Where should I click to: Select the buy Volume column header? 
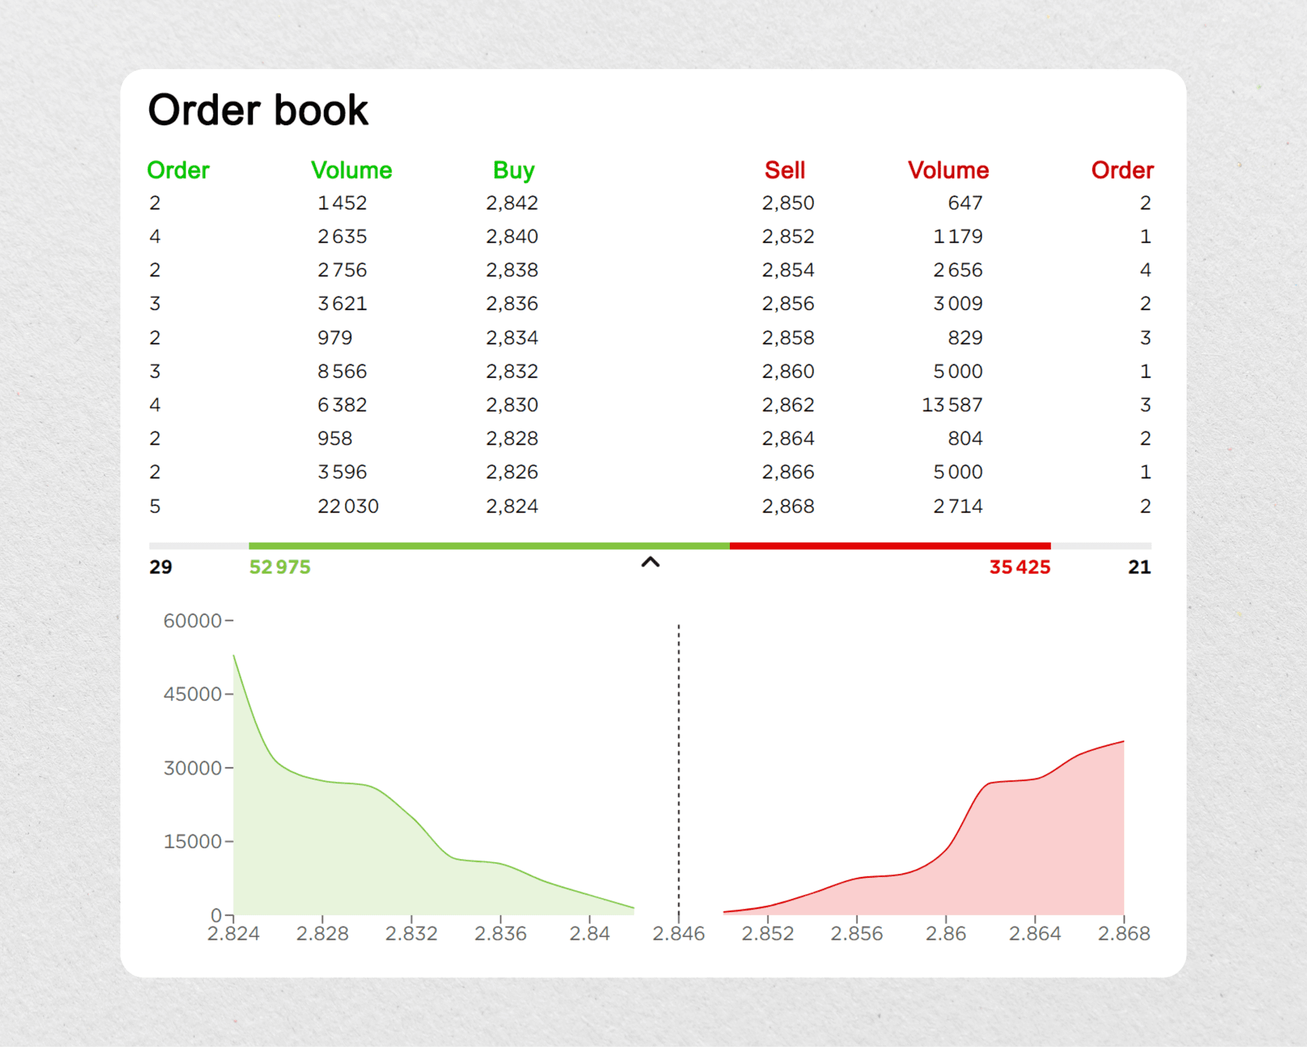[353, 170]
